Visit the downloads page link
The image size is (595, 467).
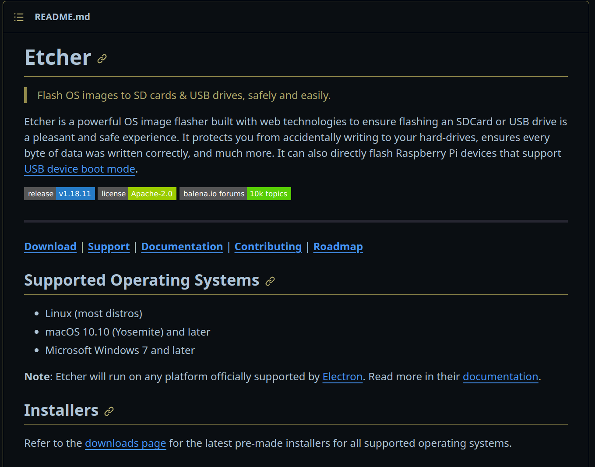coord(126,443)
